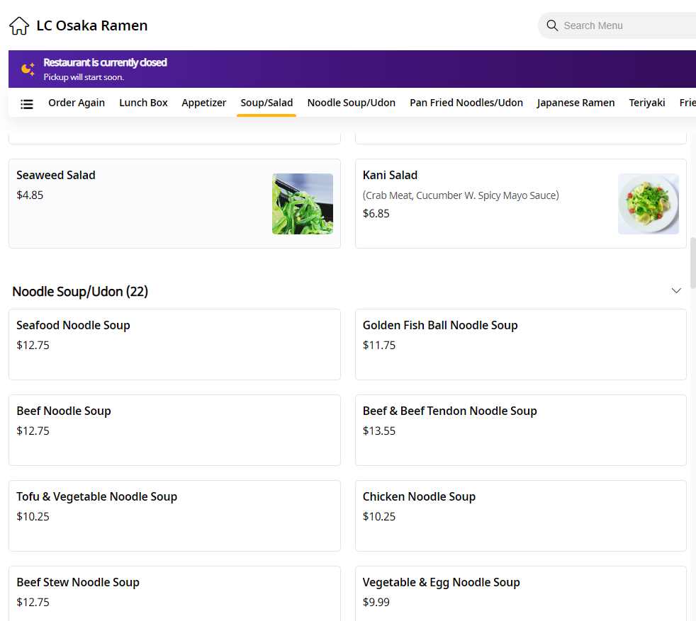Select the Seafood Noodle Soup item
696x621 pixels.
[174, 344]
